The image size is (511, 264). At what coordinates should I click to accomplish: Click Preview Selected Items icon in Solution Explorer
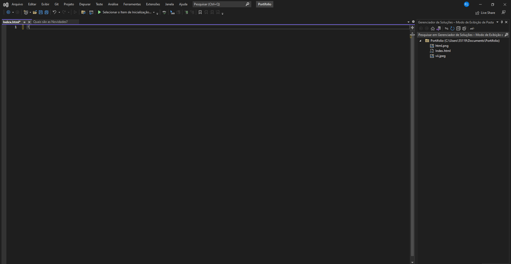tap(472, 28)
